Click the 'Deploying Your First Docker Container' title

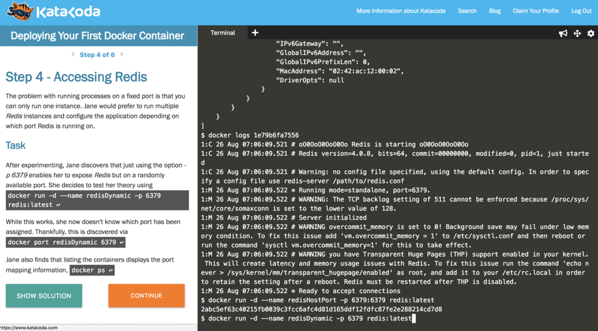[98, 36]
